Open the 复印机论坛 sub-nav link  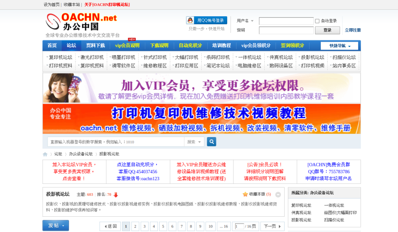tap(61, 57)
